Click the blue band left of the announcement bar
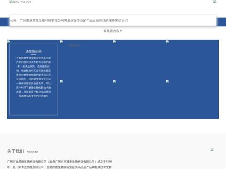Viewport: 226px width, 169px height. (5, 22)
